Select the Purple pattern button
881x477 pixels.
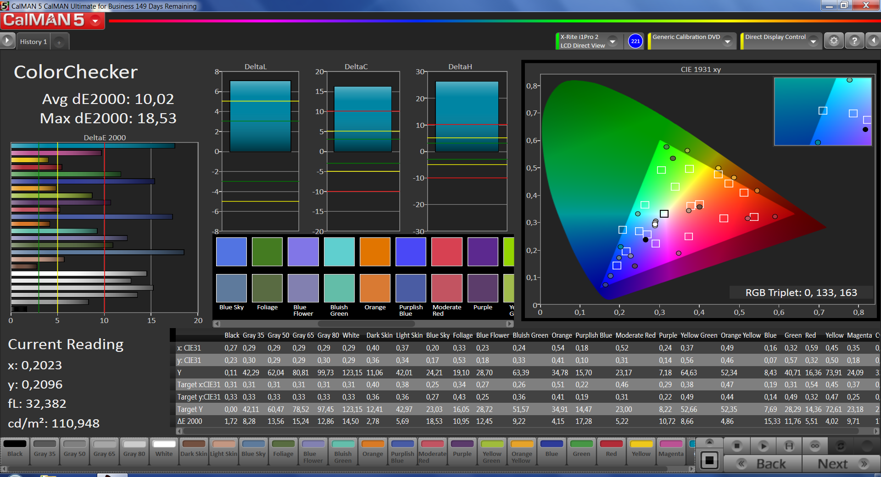click(x=463, y=451)
